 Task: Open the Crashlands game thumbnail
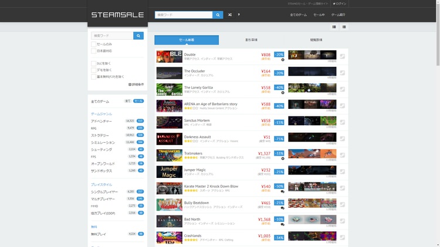point(169,238)
